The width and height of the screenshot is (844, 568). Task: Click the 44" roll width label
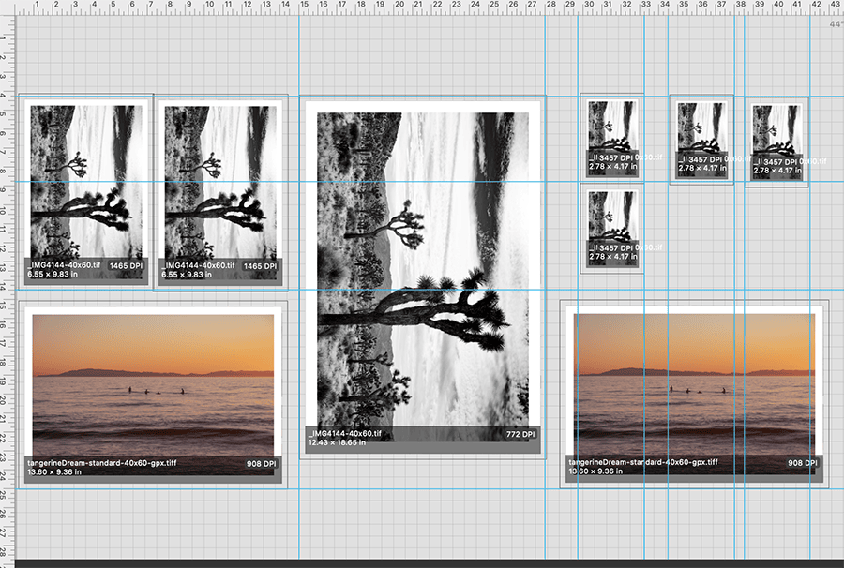click(836, 24)
